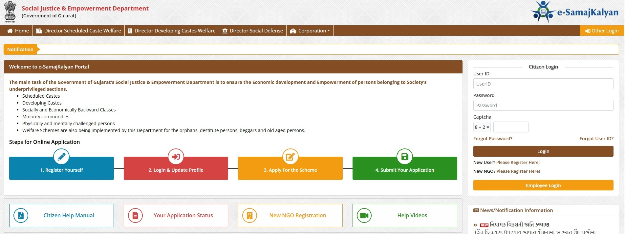Click the Forgot Password? link
The image size is (625, 234).
pyautogui.click(x=493, y=139)
